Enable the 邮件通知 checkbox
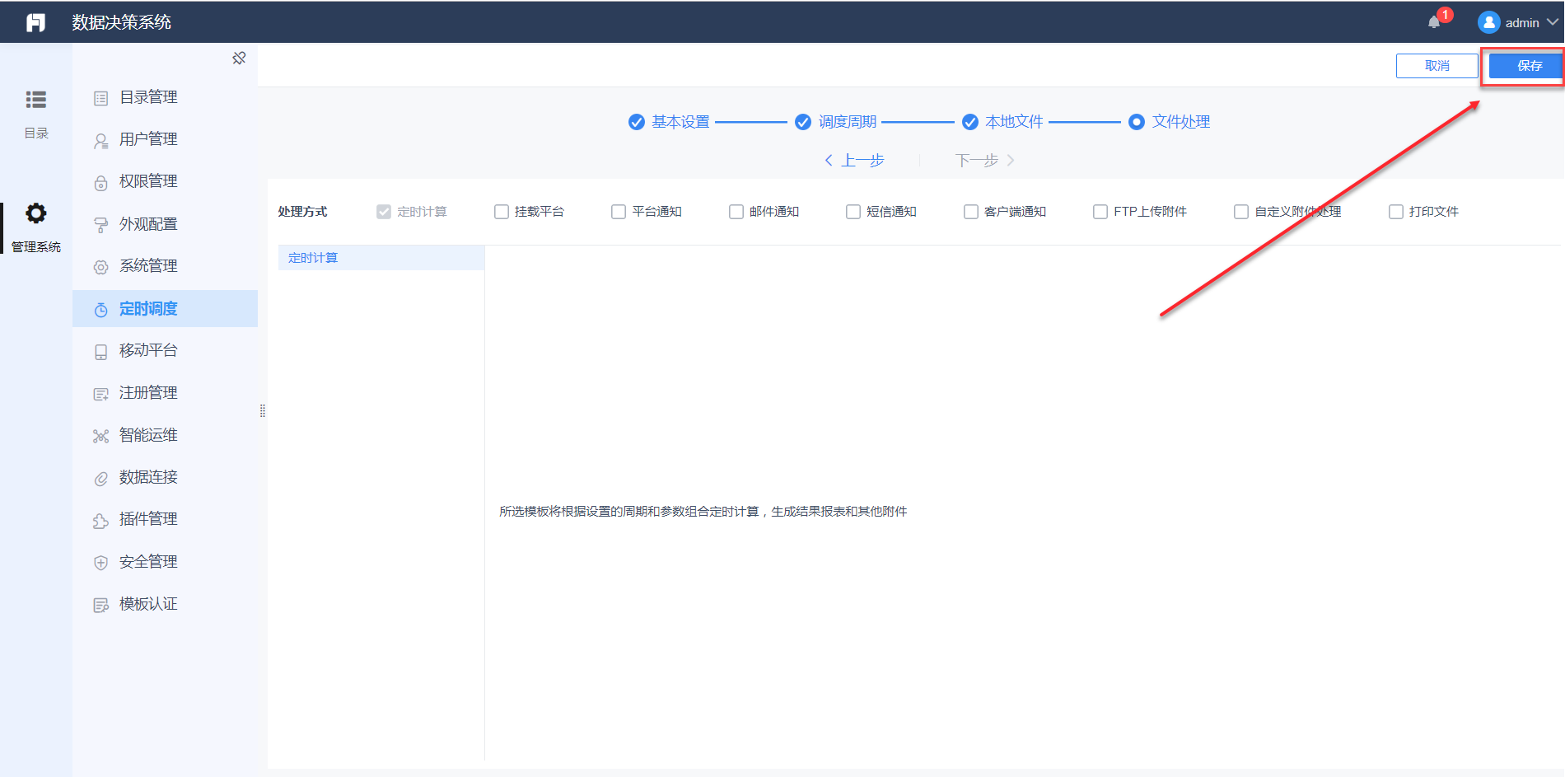The image size is (1565, 777). [736, 212]
